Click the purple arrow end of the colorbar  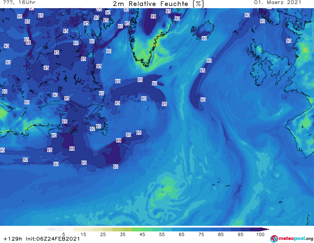(265, 229)
